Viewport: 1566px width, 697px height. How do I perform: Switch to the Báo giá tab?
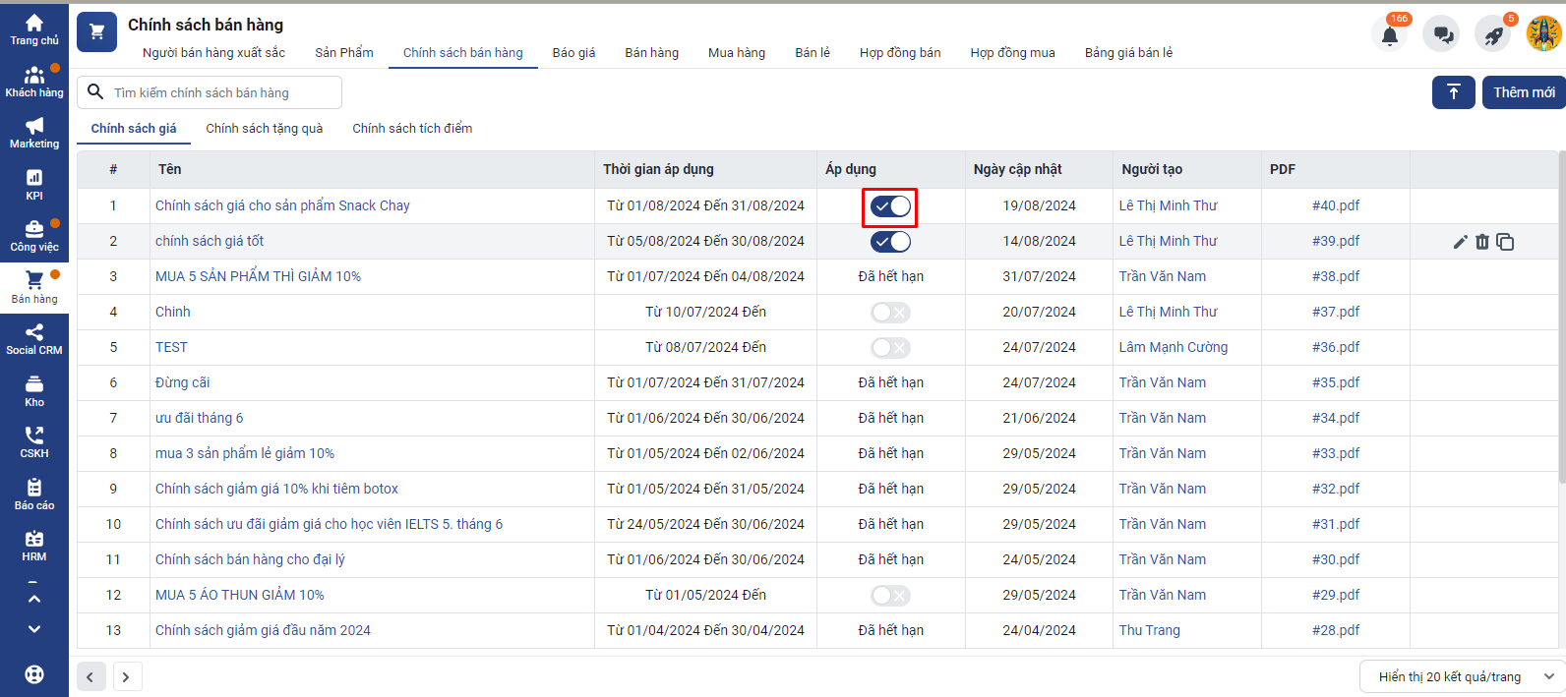tap(573, 53)
